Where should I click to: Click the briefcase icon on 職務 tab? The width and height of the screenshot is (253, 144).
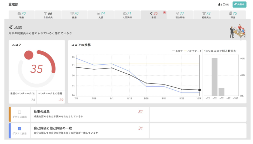[19, 13]
